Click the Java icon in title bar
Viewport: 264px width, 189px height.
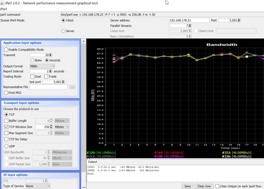pos(2,3)
